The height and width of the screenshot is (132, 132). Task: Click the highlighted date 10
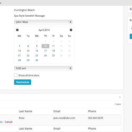[x=45, y=46]
